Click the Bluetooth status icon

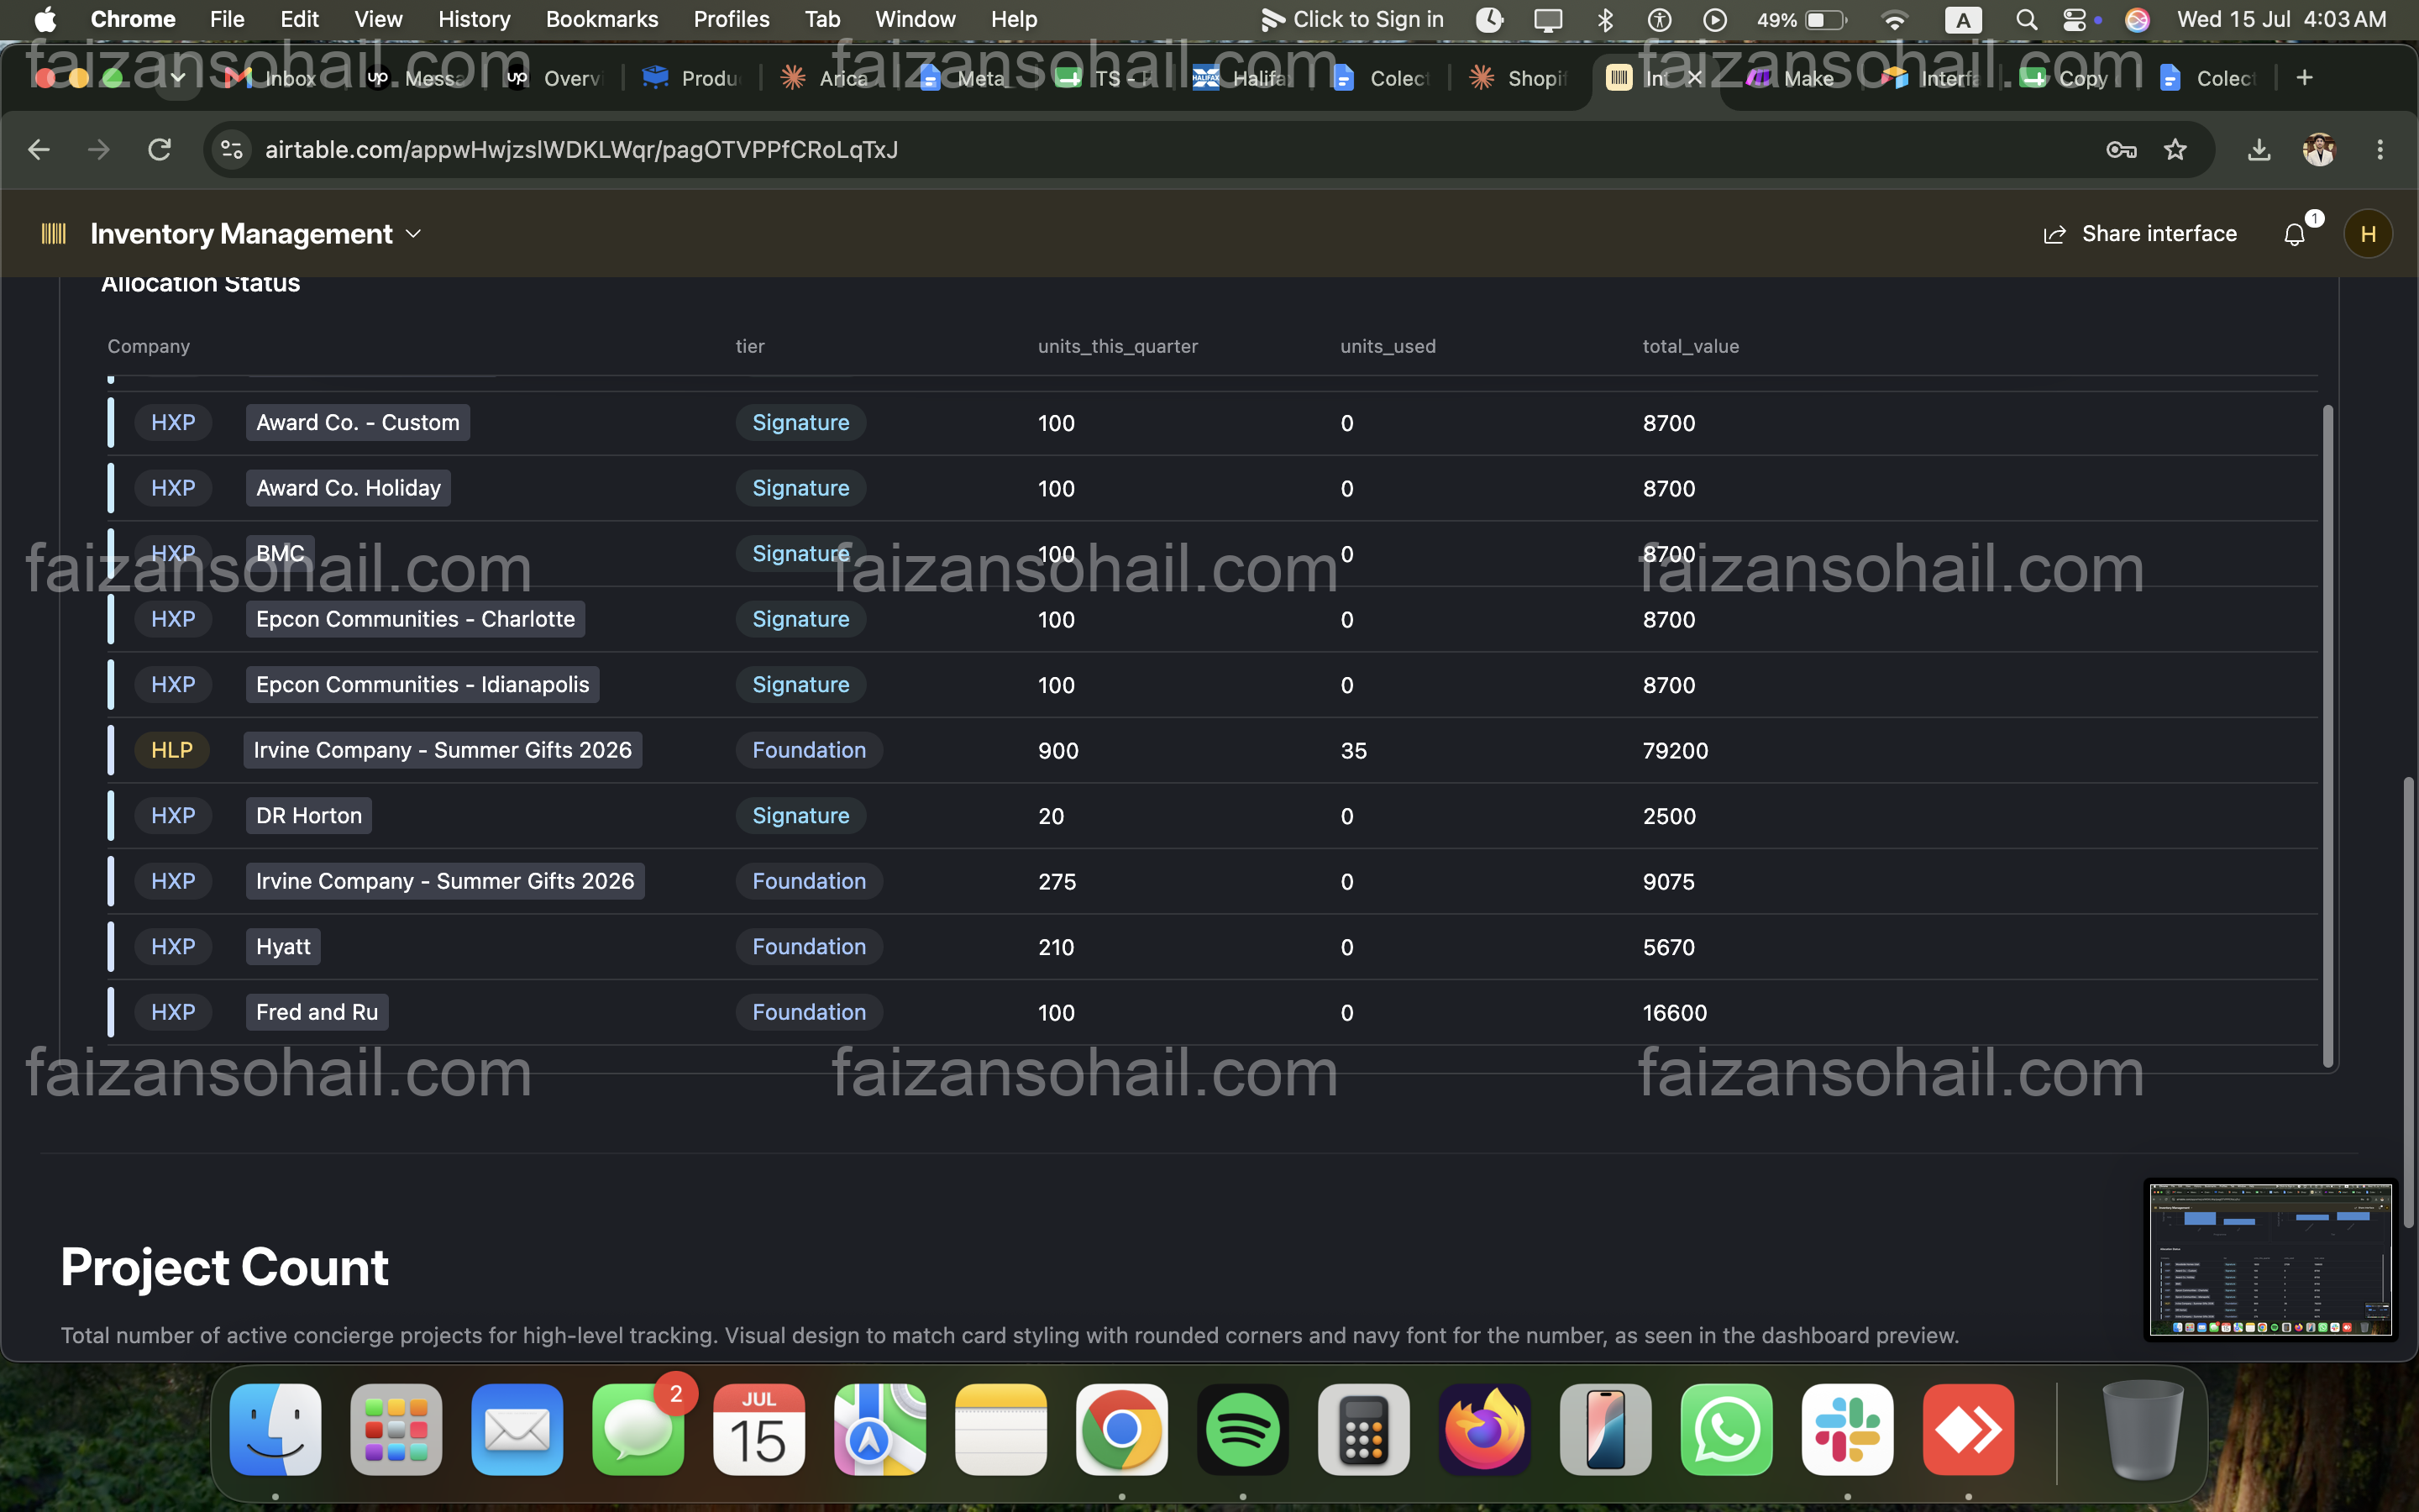coord(1604,19)
